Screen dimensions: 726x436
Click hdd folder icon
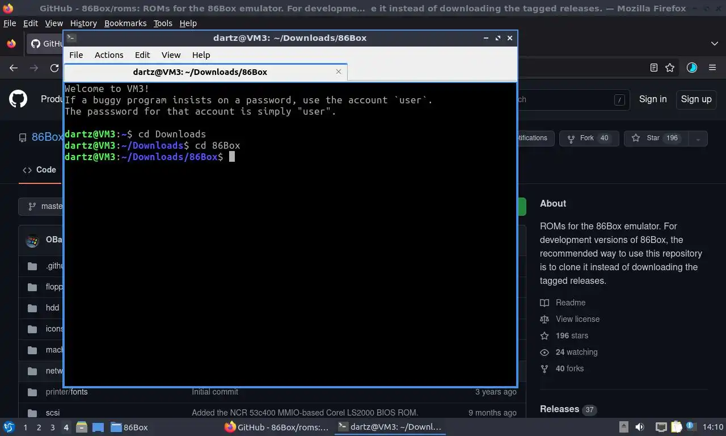(32, 308)
